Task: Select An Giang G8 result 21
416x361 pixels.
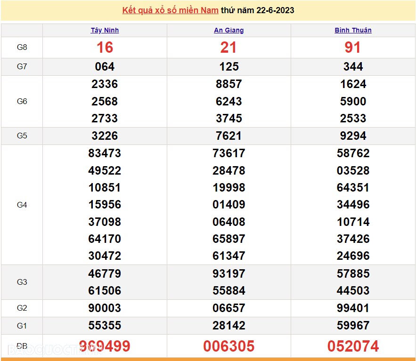Action: pyautogui.click(x=228, y=47)
